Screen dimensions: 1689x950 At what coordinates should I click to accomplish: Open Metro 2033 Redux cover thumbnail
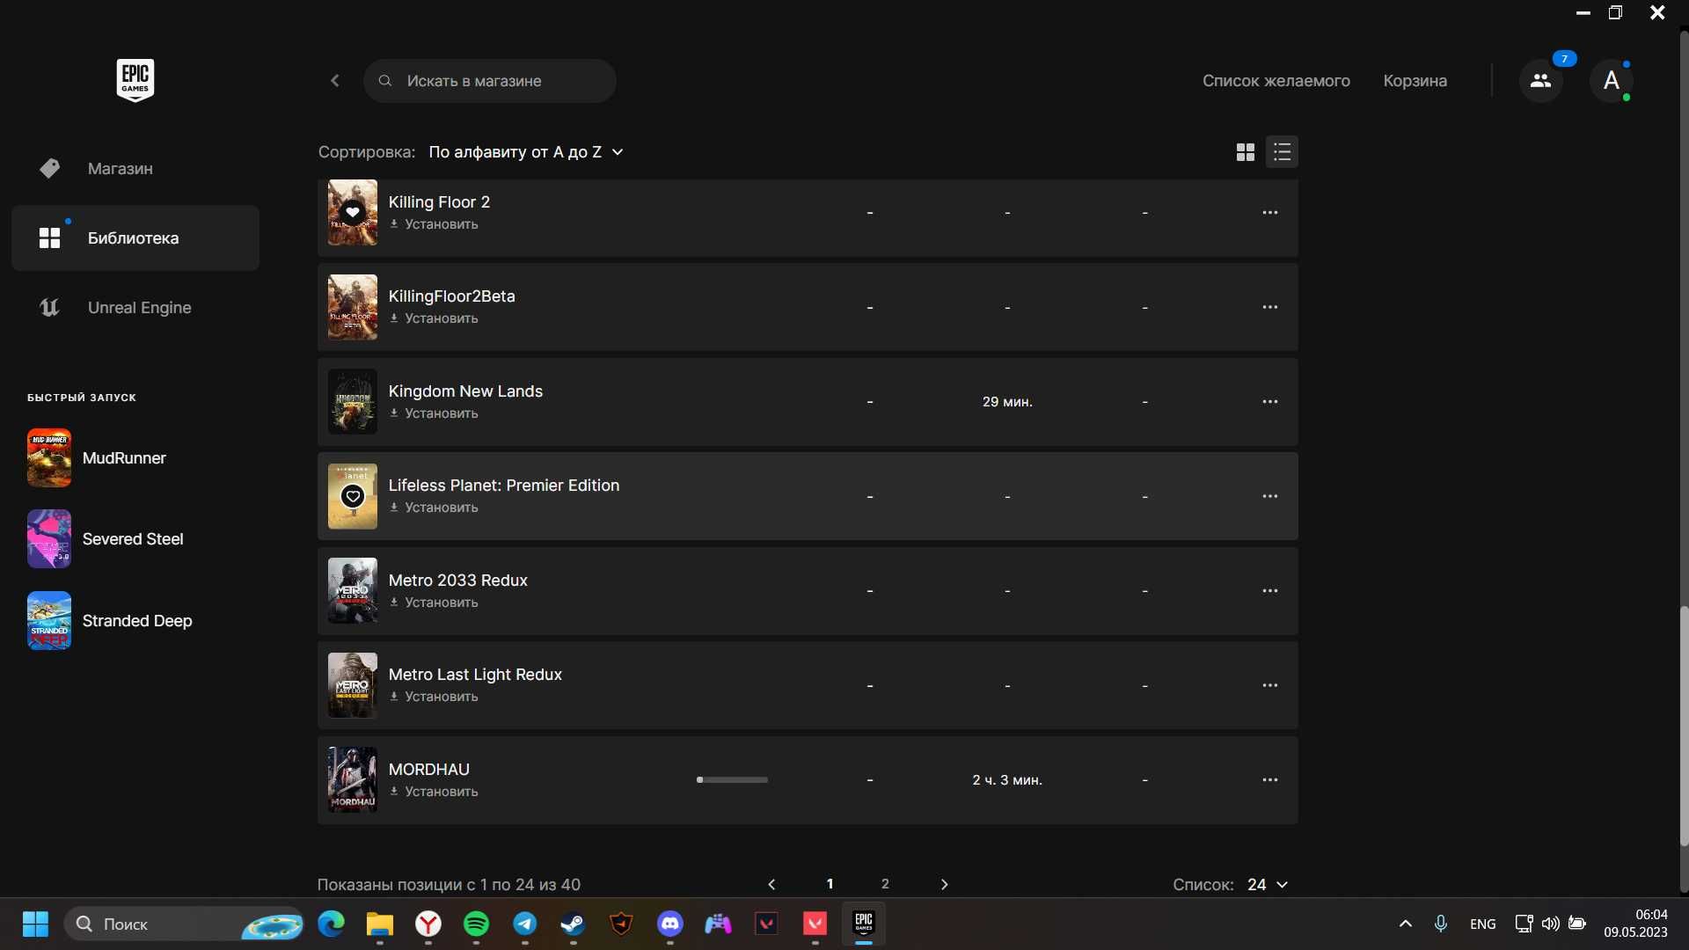click(353, 590)
